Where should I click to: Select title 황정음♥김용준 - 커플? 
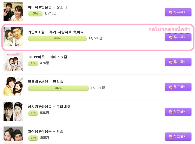tap(45, 131)
